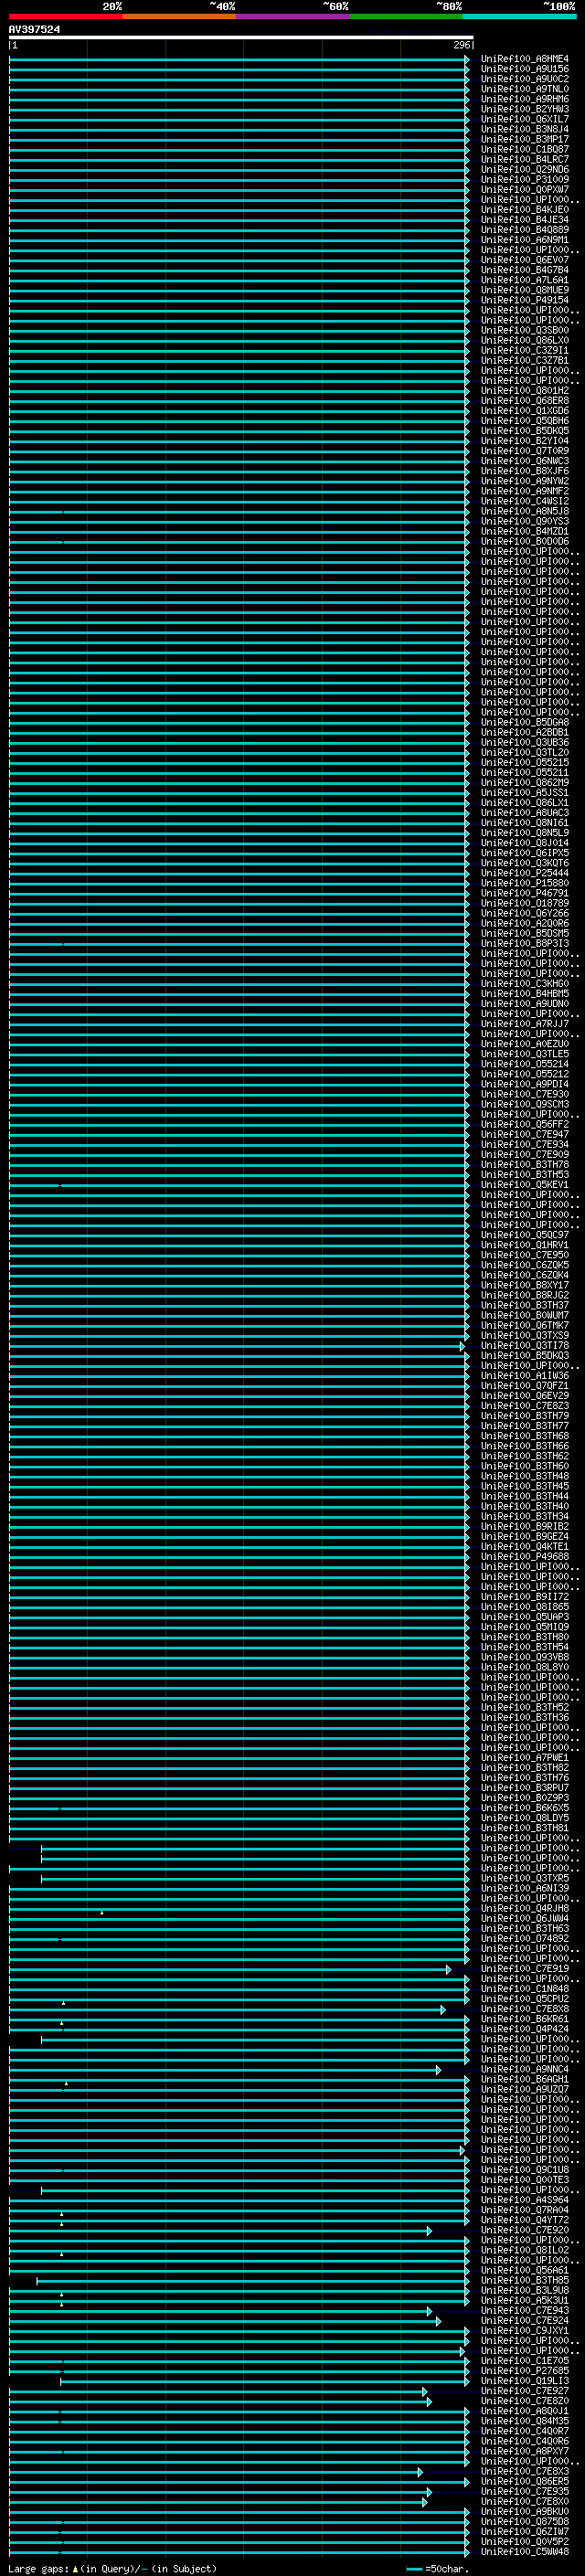Viewport: 585px width, 2576px height.
Task: Select hit label UniRef100_P49154
Action: (x=525, y=300)
